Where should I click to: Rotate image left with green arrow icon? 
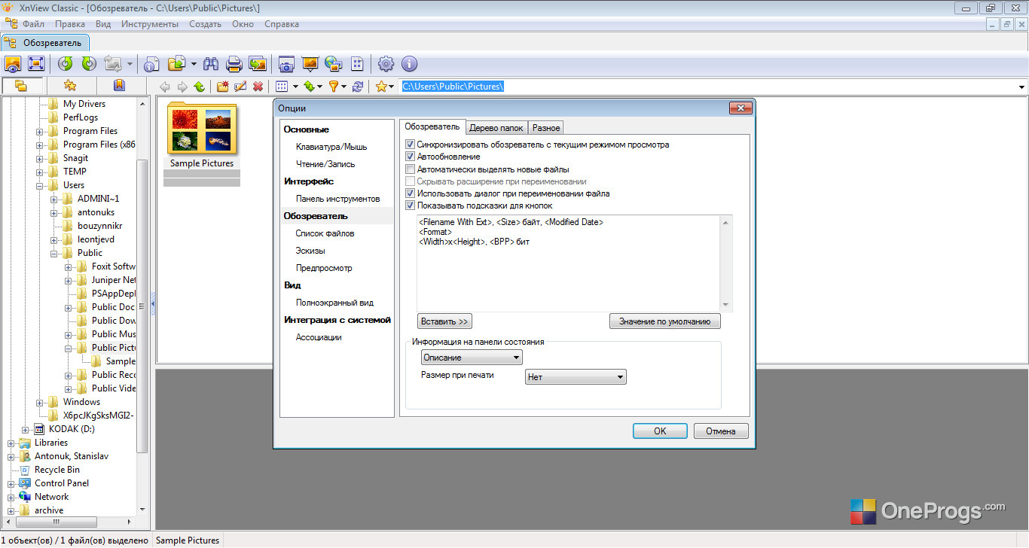(x=66, y=63)
